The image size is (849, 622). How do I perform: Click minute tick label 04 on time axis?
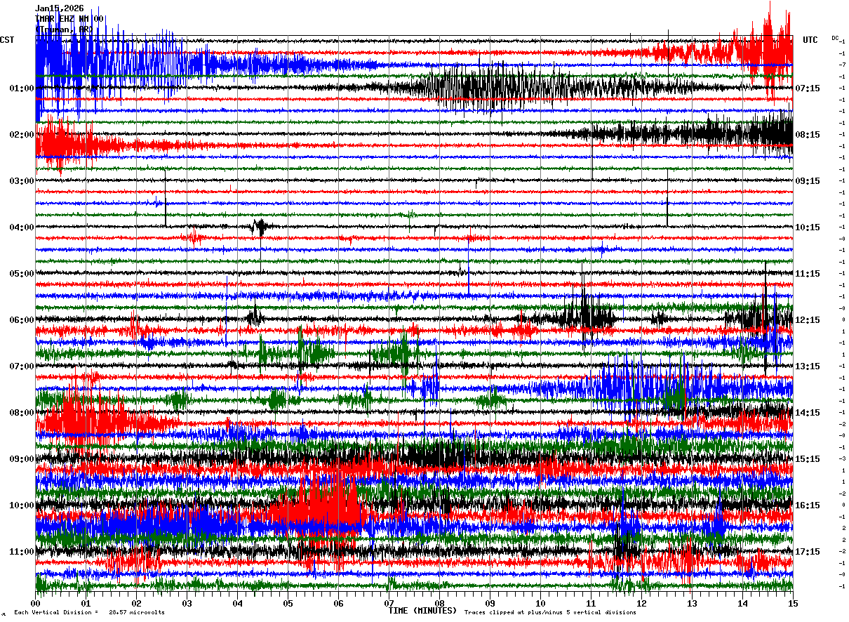click(x=238, y=603)
